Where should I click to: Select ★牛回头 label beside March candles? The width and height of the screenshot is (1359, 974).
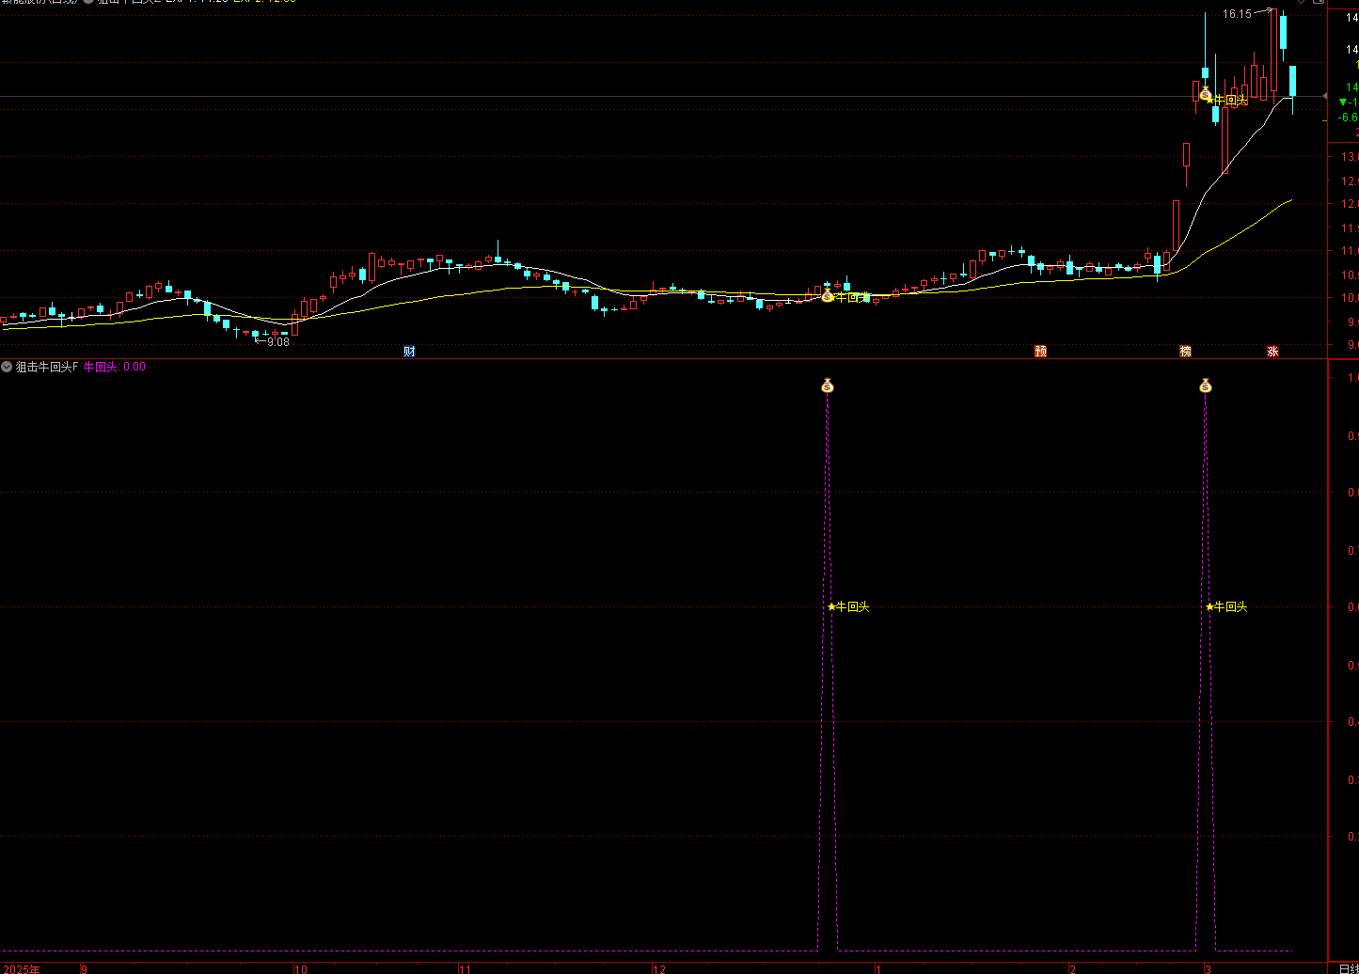coord(1229,100)
